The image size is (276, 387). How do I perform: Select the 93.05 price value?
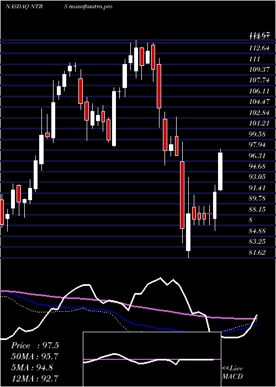258,177
